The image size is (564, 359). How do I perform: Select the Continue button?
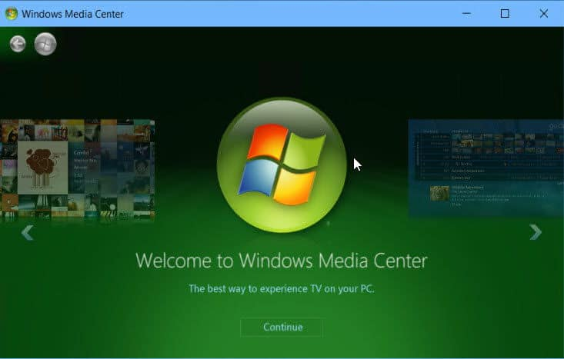282,327
